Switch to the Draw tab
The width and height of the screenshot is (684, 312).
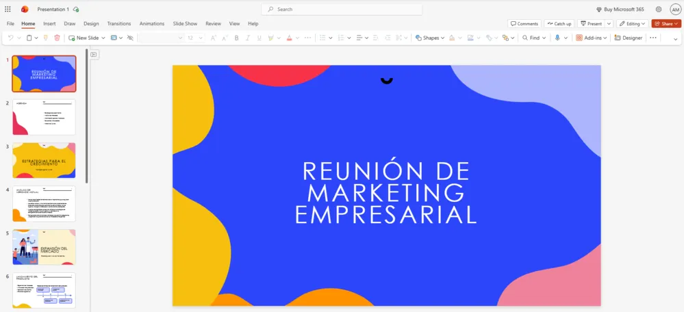[69, 23]
